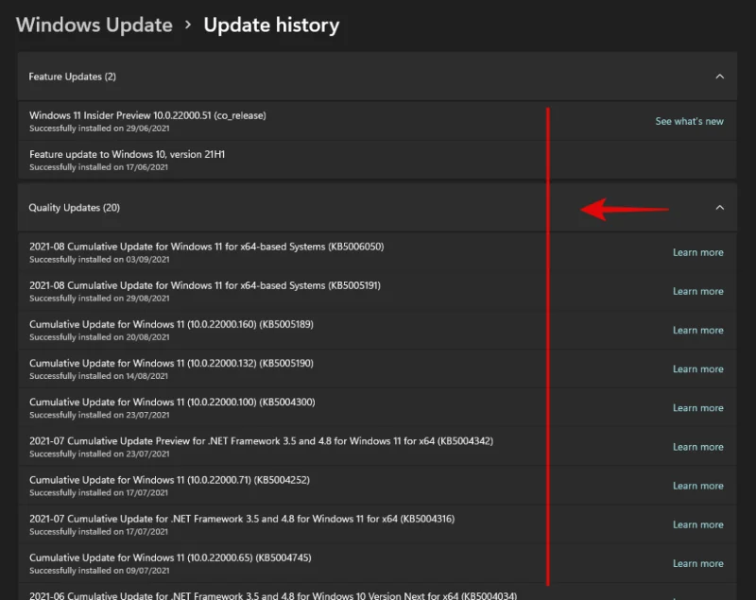
Task: Select Feature update to Windows 10 21H1 entry
Action: 128,154
